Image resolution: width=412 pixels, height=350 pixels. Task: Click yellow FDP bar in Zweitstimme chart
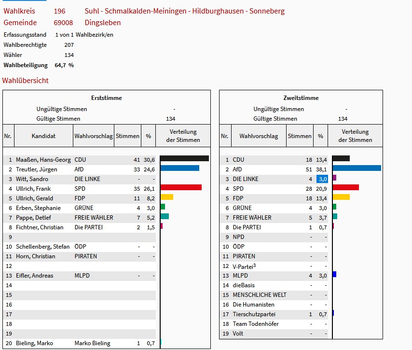(341, 197)
